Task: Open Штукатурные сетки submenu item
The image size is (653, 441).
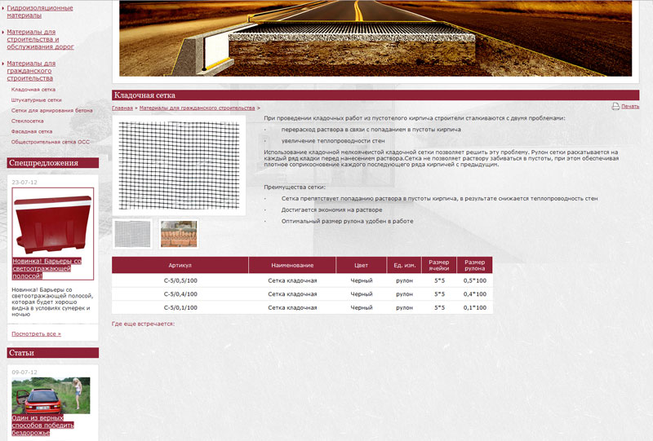Action: click(37, 99)
